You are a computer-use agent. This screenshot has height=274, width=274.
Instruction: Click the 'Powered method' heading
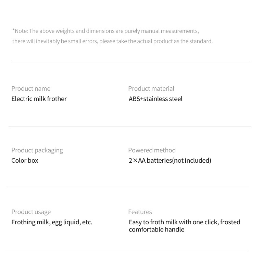152,150
